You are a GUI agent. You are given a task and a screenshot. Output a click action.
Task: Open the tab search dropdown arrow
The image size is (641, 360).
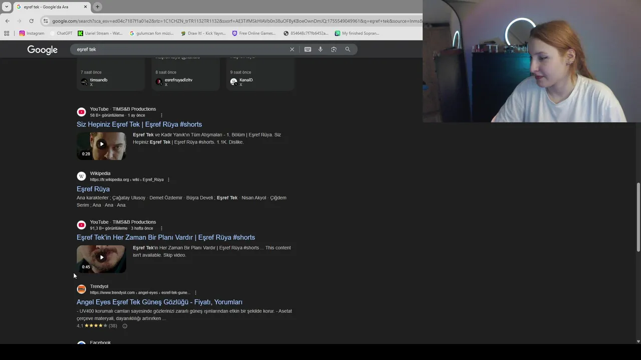7,6
